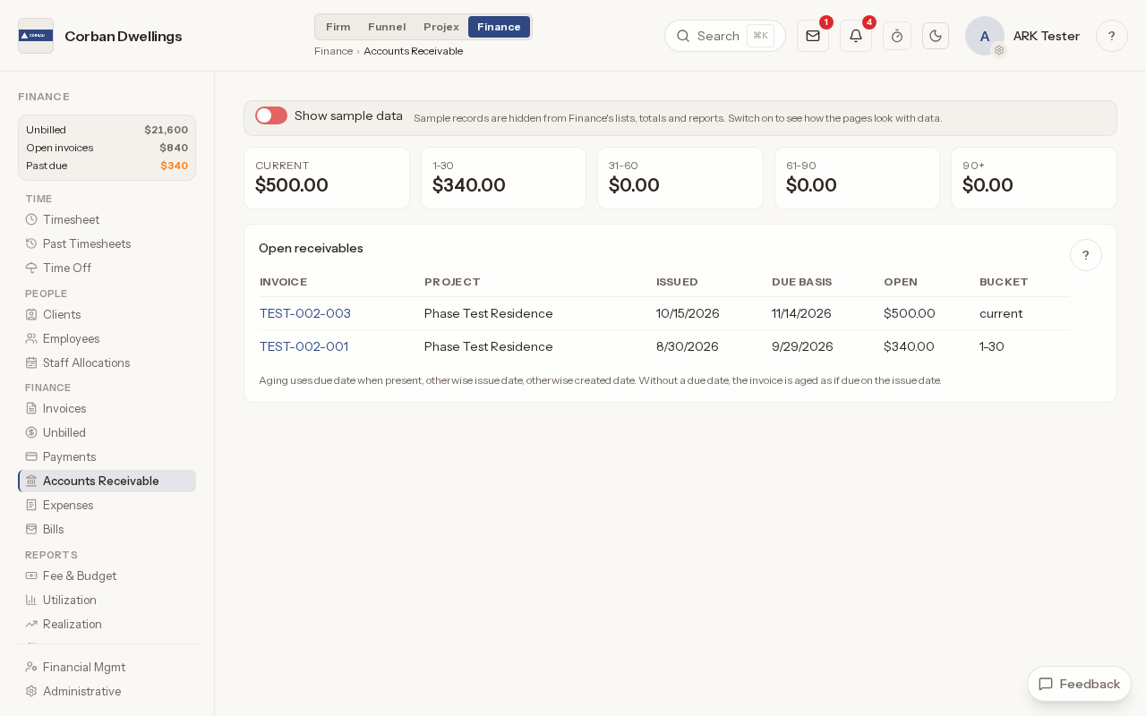Open the Utilization report
1146x716 pixels.
click(x=107, y=600)
